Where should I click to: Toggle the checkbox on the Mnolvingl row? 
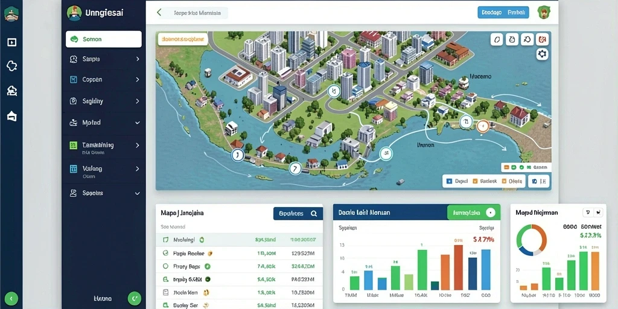[x=165, y=240]
